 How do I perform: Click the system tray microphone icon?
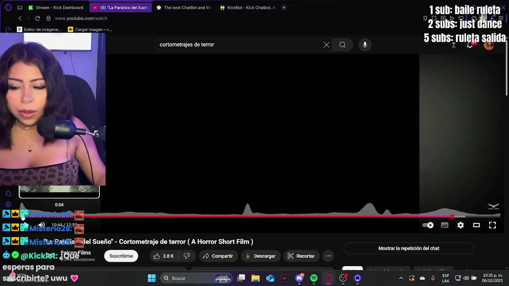(x=433, y=278)
